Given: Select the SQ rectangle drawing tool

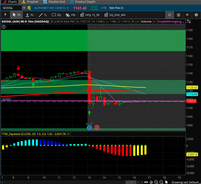Looking at the screenshot, I should coord(56,15).
